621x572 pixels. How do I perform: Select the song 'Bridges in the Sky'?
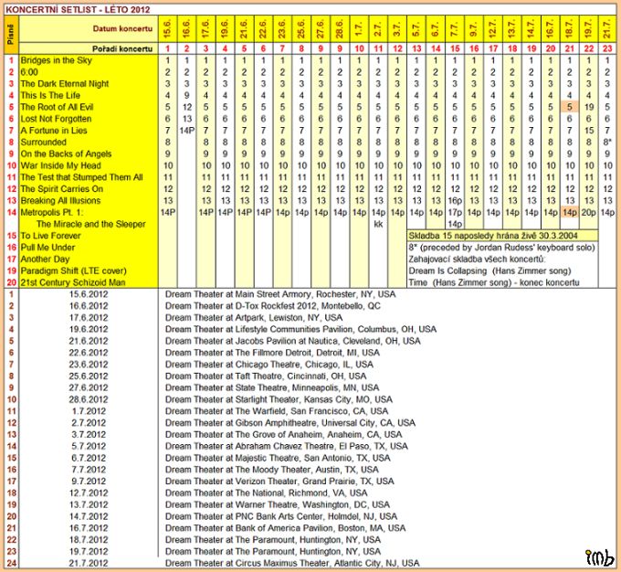(57, 59)
